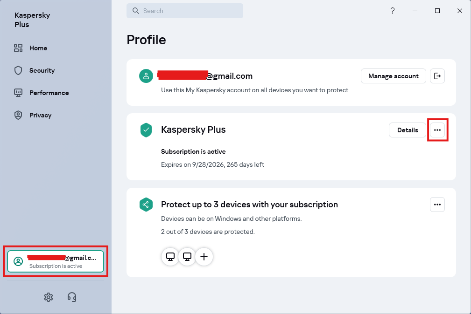Image resolution: width=471 pixels, height=314 pixels.
Task: Go to the Home section
Action: pos(38,48)
